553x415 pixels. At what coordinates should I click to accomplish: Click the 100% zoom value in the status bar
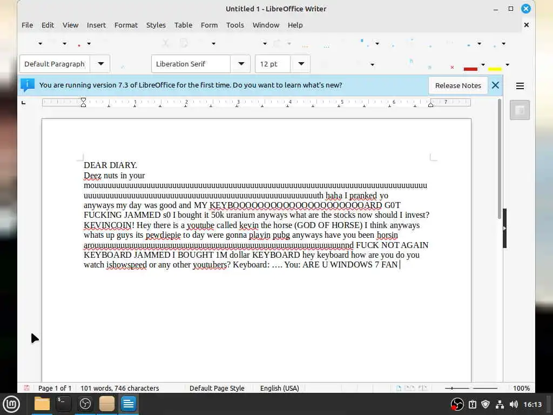pyautogui.click(x=521, y=388)
